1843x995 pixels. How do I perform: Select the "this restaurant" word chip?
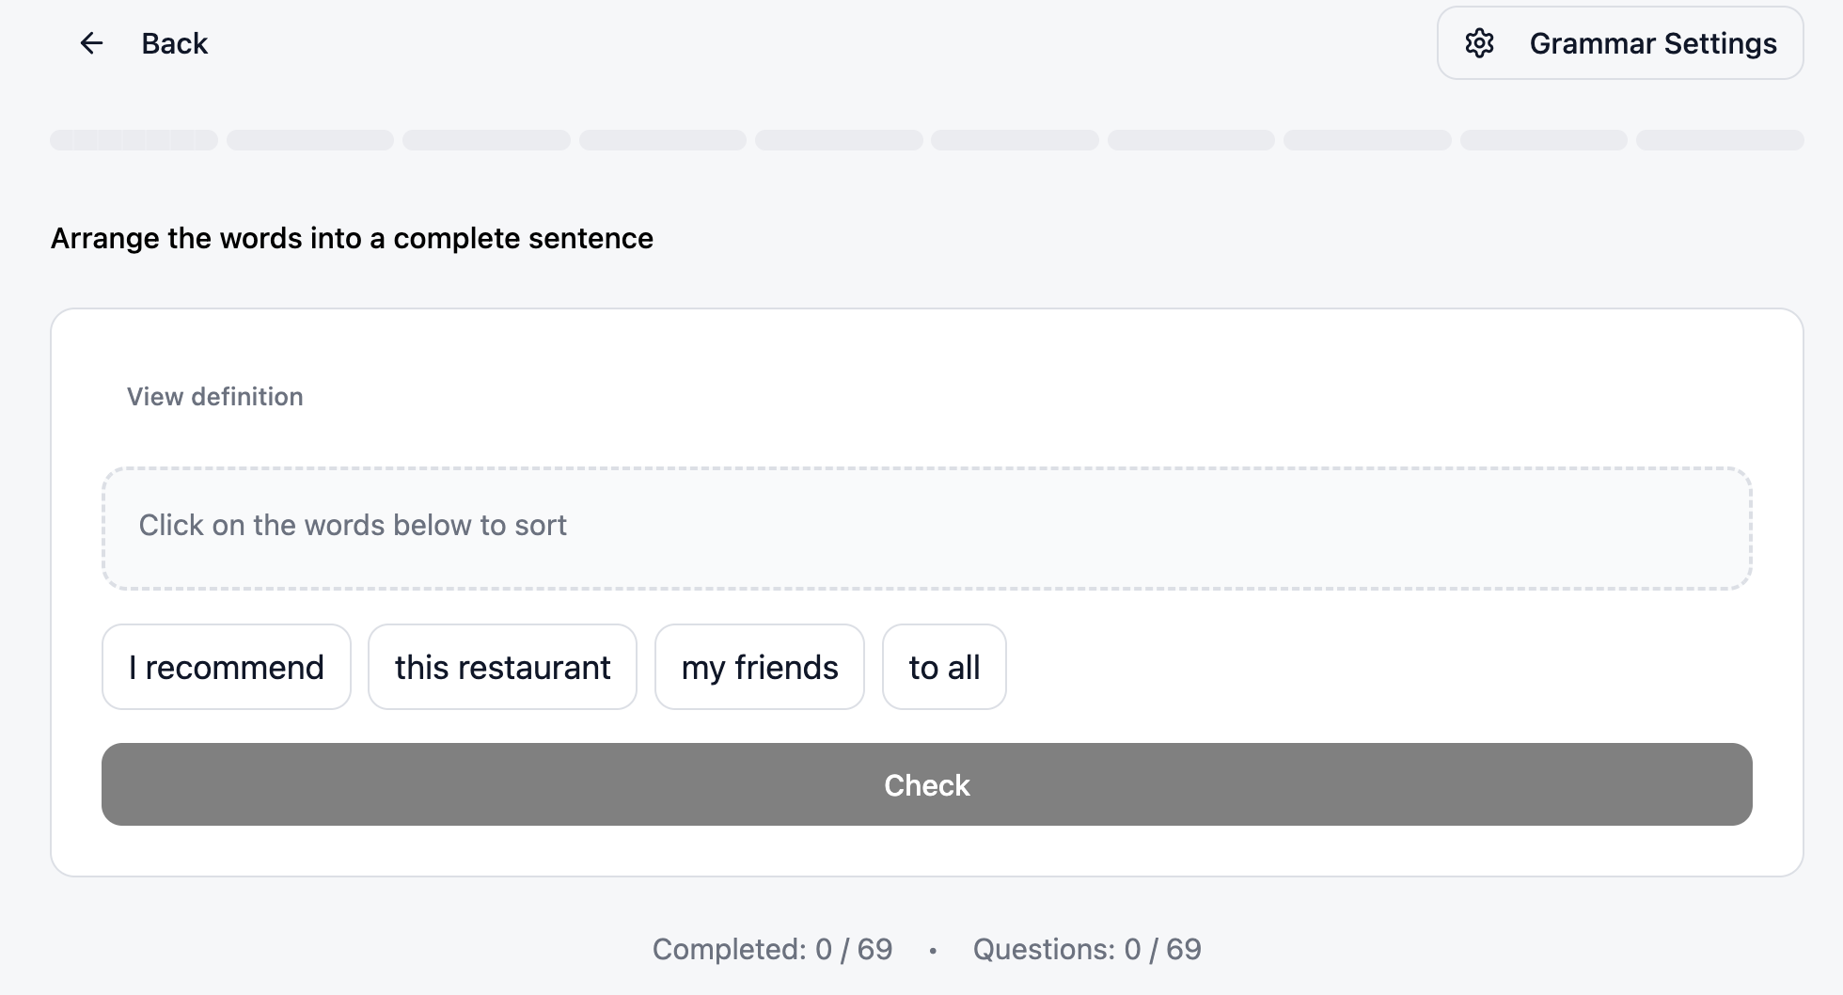coord(502,667)
